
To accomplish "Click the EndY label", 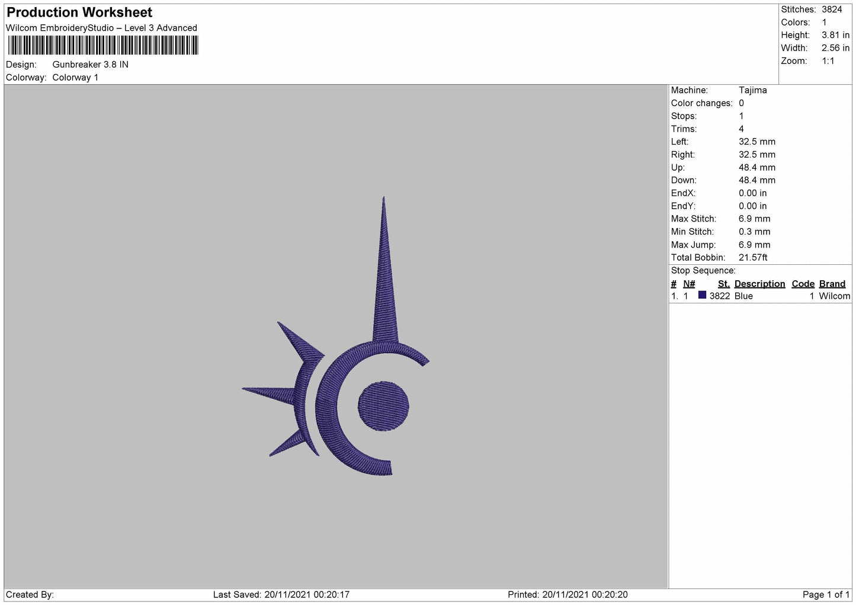I will tap(683, 206).
